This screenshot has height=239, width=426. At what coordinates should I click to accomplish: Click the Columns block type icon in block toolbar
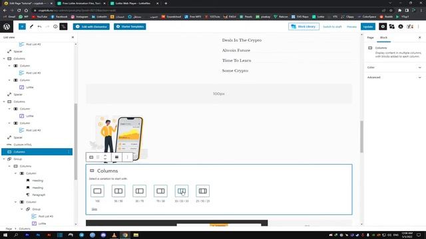(91, 157)
